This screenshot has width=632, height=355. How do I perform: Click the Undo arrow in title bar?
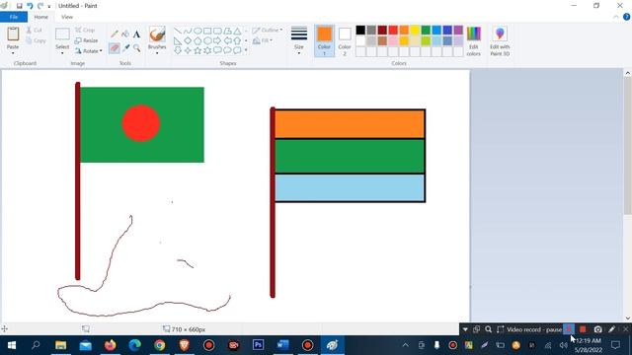tap(30, 6)
